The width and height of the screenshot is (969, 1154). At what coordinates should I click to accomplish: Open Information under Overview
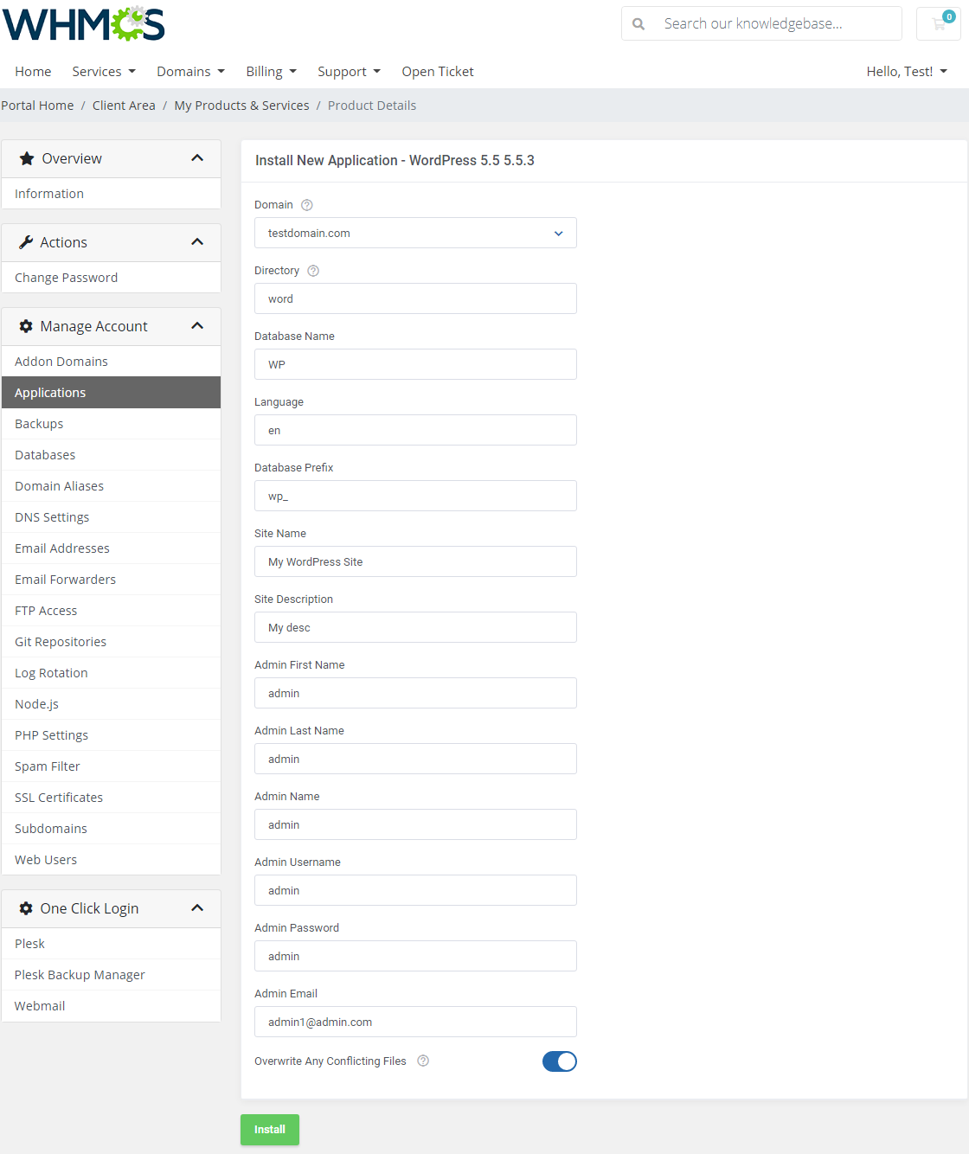click(111, 194)
